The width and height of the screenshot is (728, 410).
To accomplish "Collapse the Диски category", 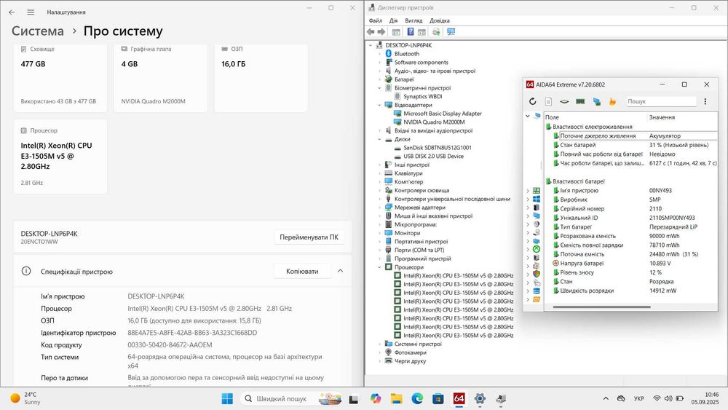I will (379, 139).
